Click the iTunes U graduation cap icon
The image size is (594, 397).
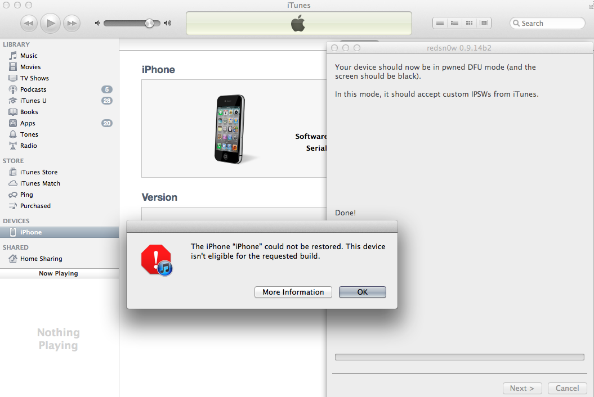coord(13,101)
